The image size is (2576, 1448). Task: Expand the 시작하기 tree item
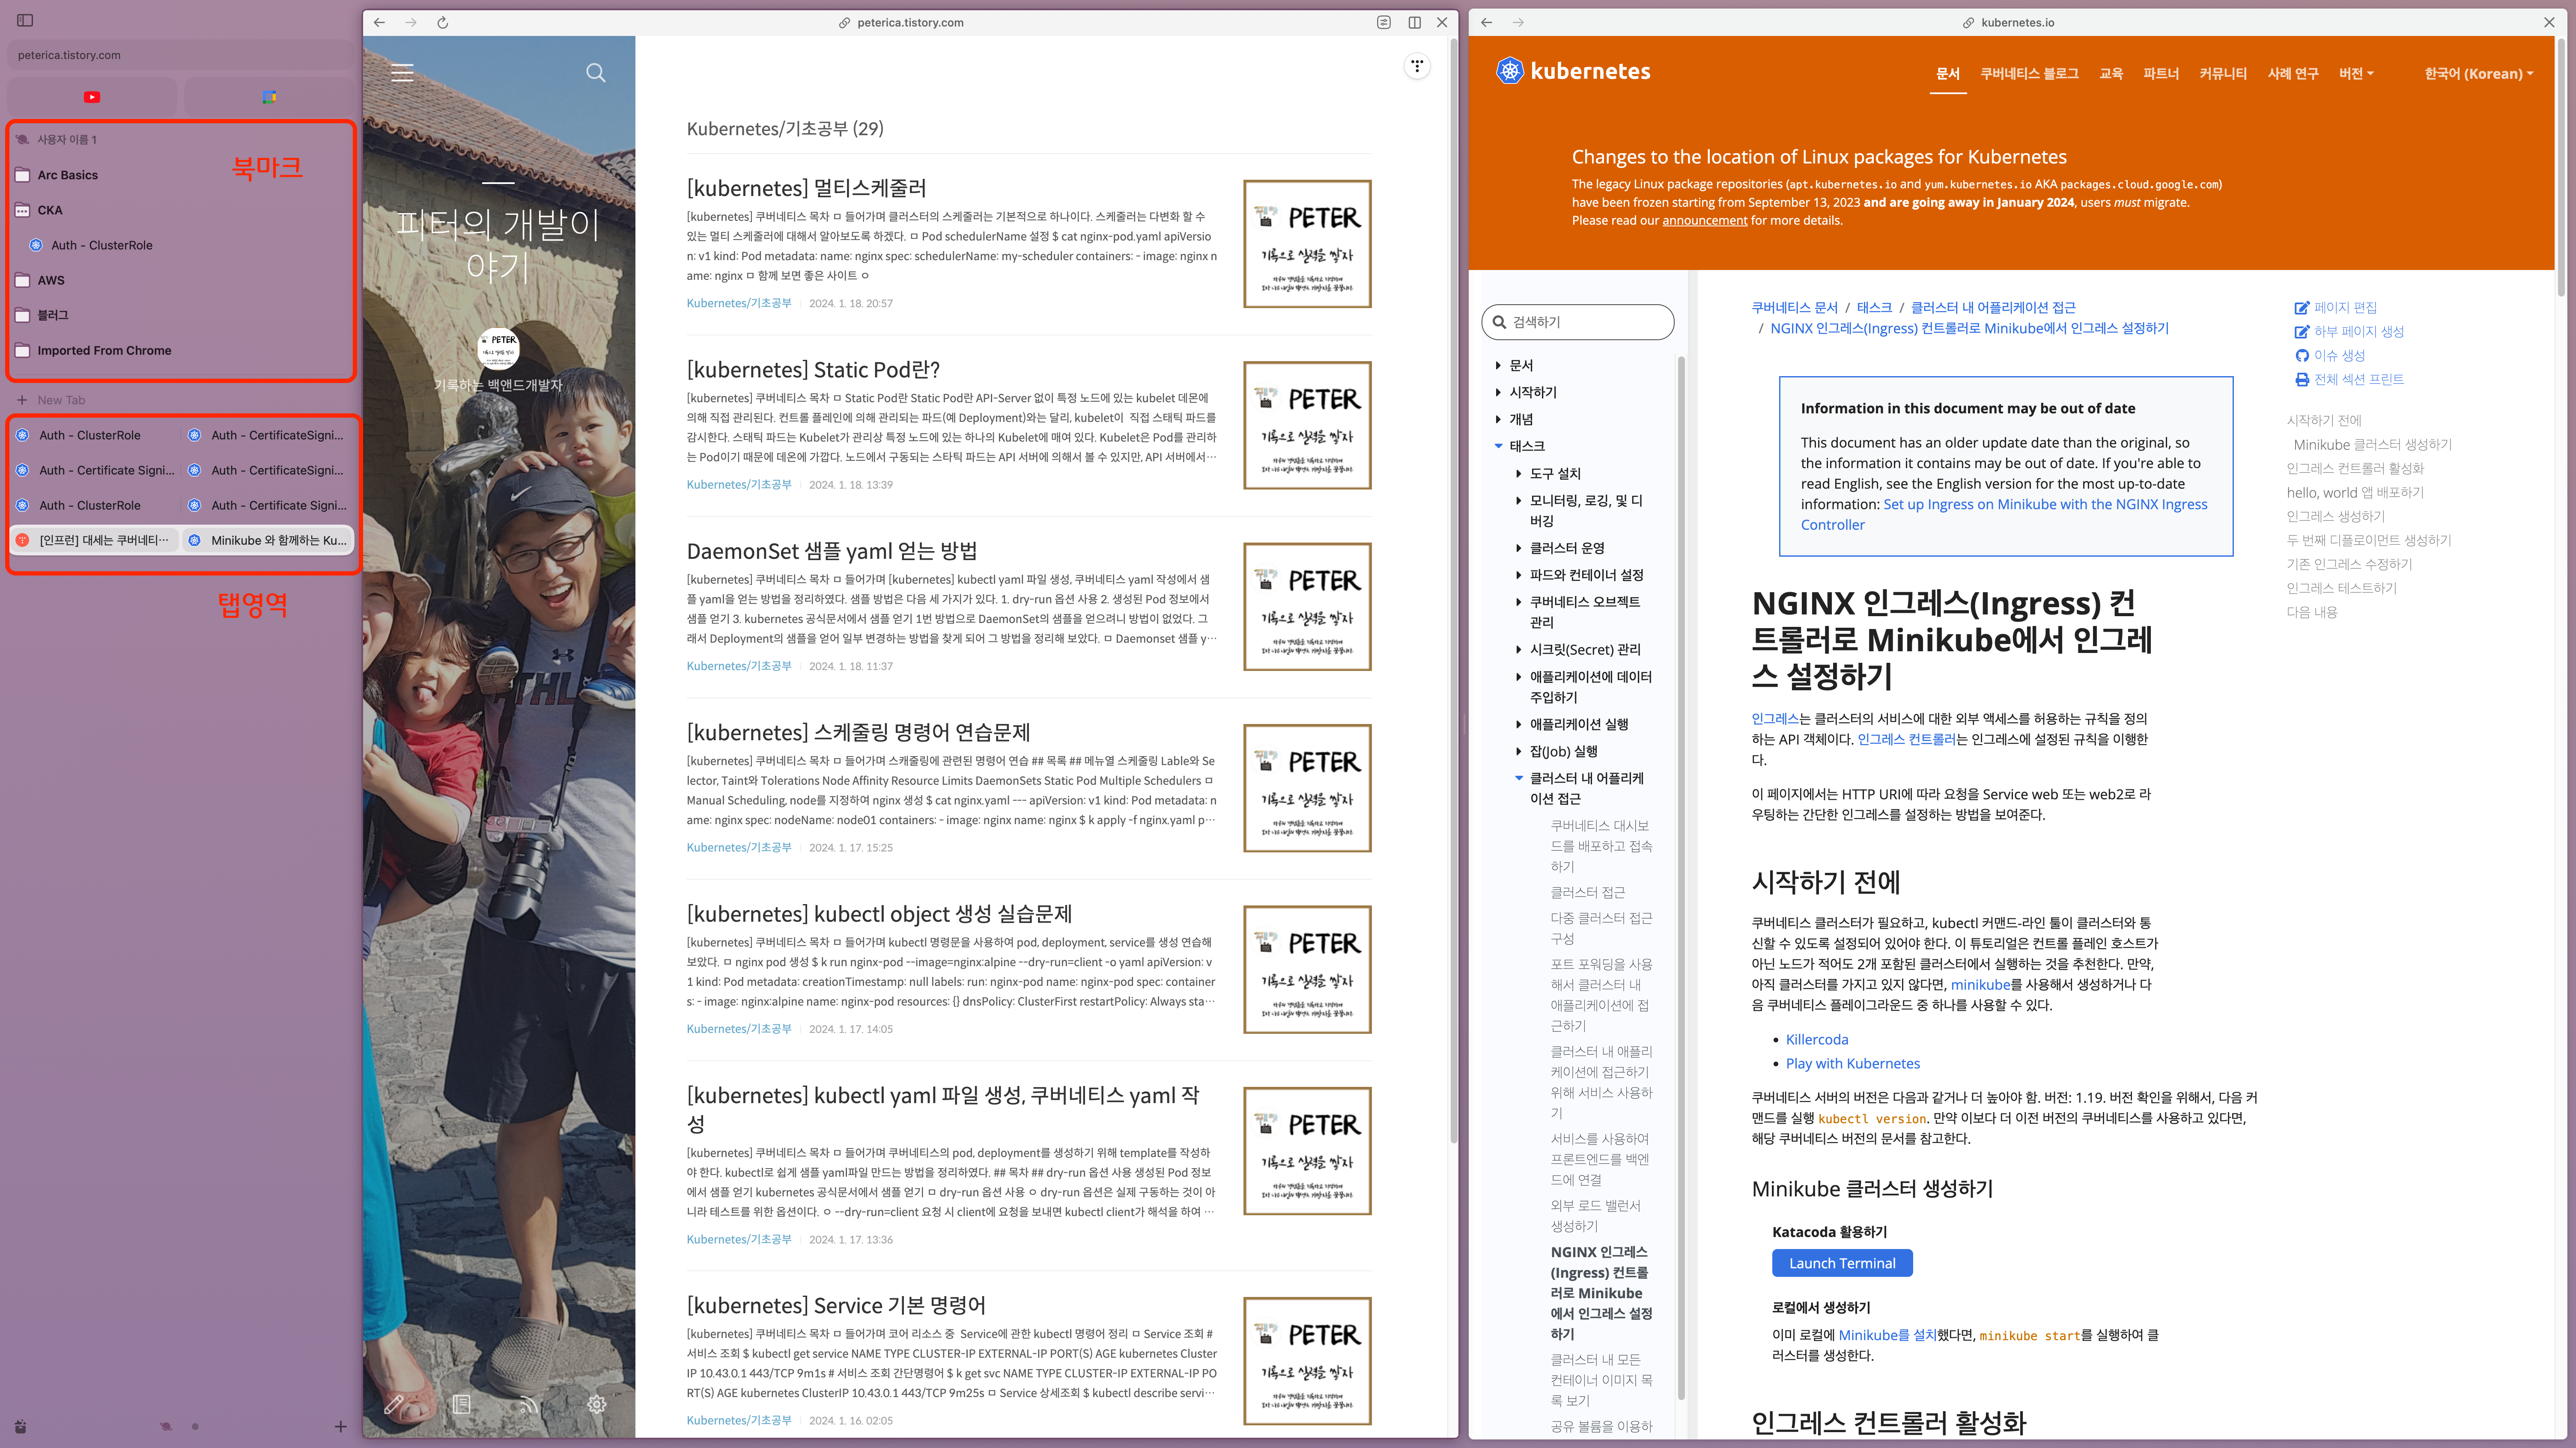point(1532,393)
